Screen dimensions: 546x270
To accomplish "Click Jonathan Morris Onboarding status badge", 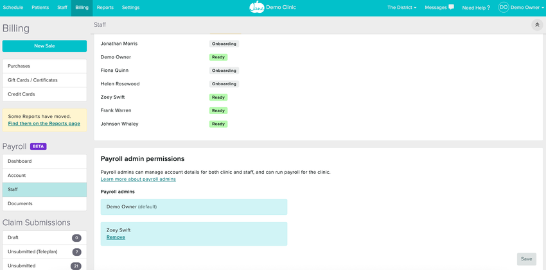I will 224,44.
